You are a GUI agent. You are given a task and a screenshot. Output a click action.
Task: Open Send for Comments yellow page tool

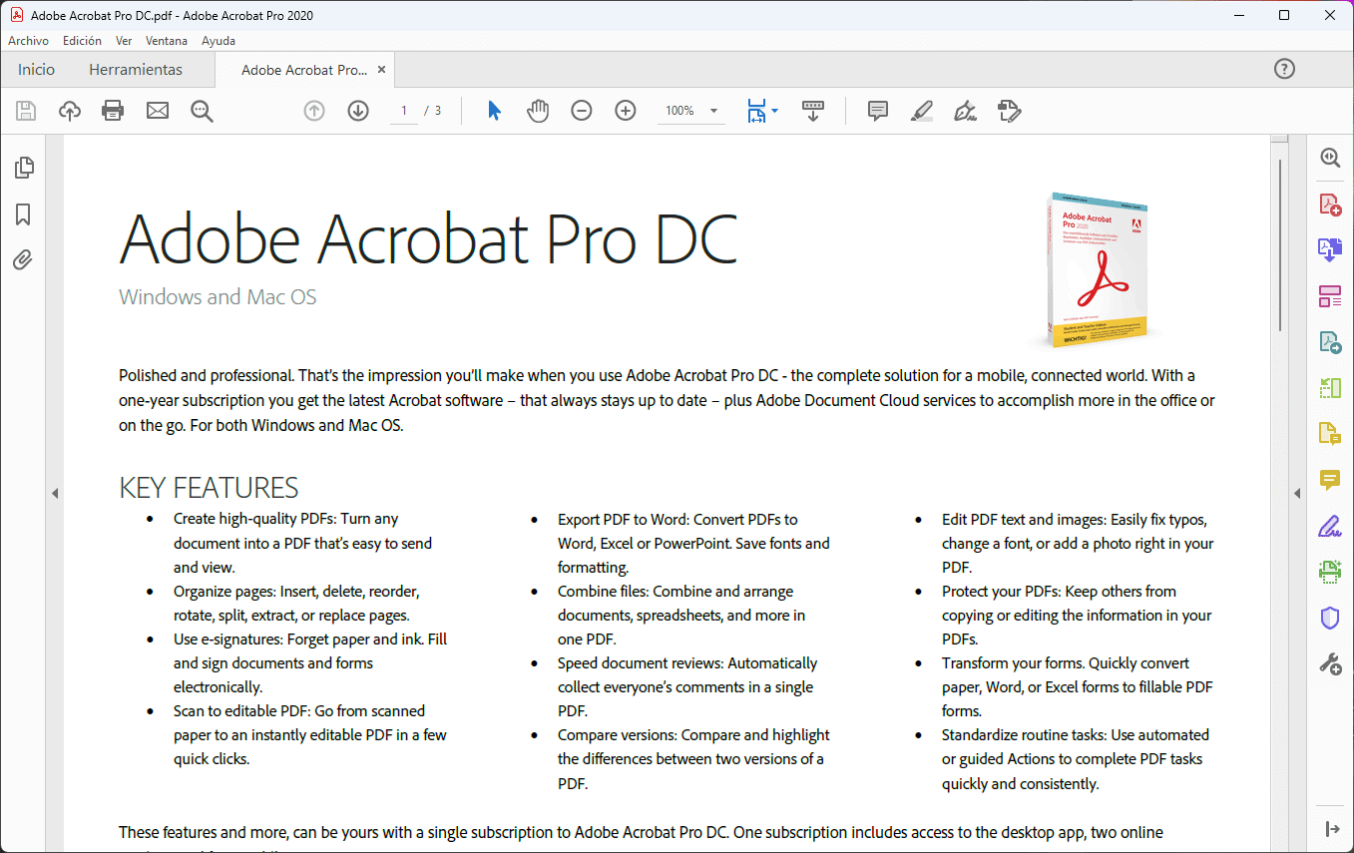[1330, 434]
